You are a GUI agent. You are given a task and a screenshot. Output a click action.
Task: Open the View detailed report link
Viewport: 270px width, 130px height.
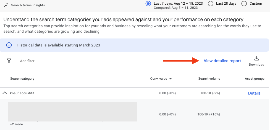(222, 61)
